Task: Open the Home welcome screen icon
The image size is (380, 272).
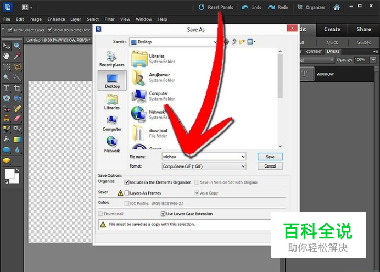Action: tap(337, 8)
